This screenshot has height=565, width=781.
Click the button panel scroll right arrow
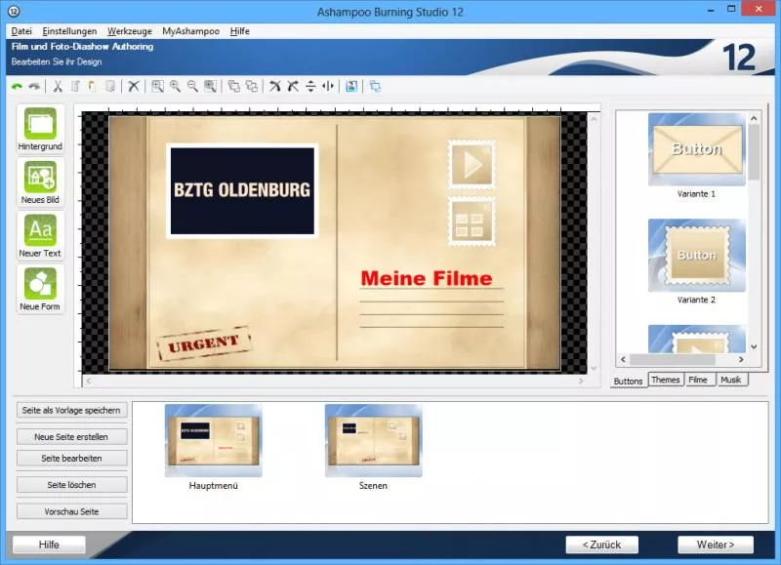(x=741, y=359)
